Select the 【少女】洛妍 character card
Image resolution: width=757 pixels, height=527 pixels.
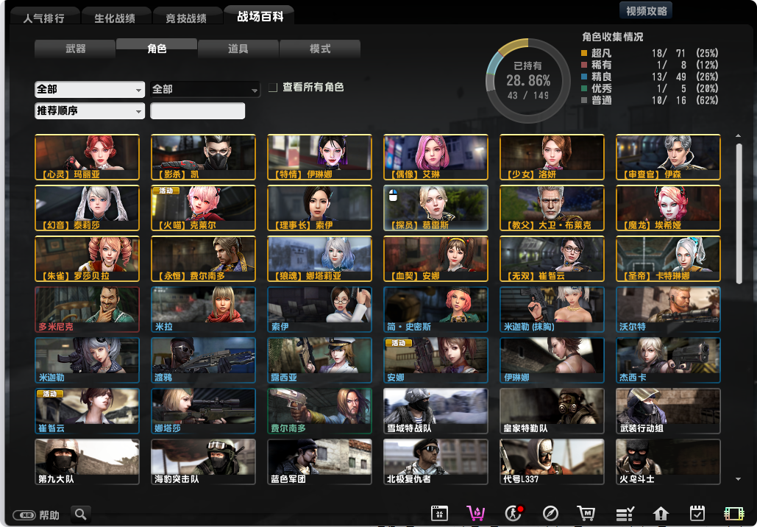pyautogui.click(x=552, y=157)
